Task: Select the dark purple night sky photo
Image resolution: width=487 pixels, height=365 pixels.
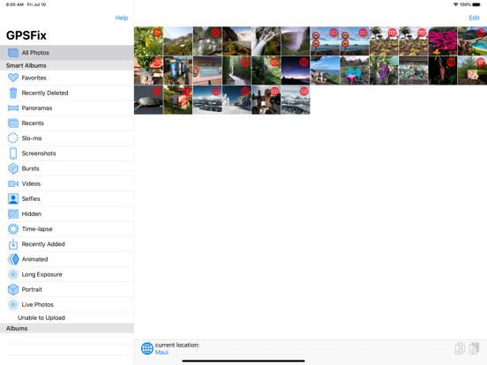Action: [x=296, y=71]
